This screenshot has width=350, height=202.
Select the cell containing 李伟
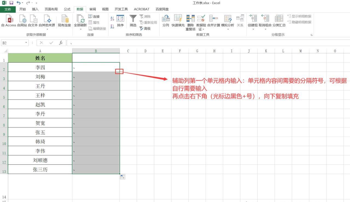pos(40,151)
